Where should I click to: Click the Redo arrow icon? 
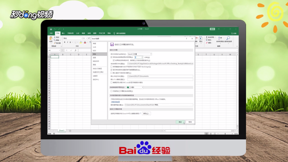(59, 29)
